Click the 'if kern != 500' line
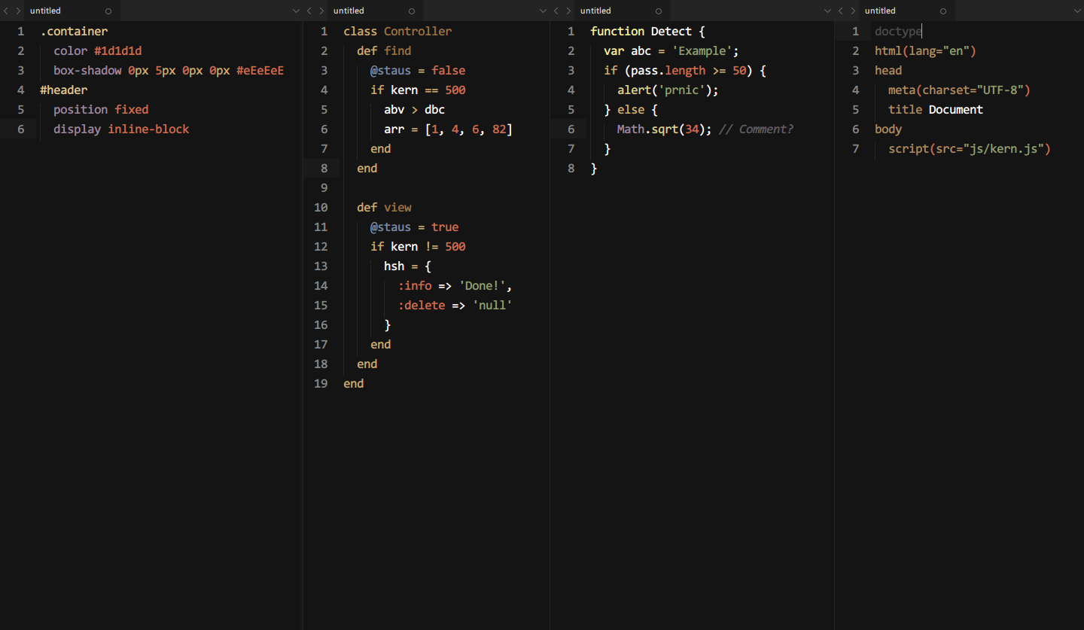This screenshot has width=1084, height=630. coord(418,247)
